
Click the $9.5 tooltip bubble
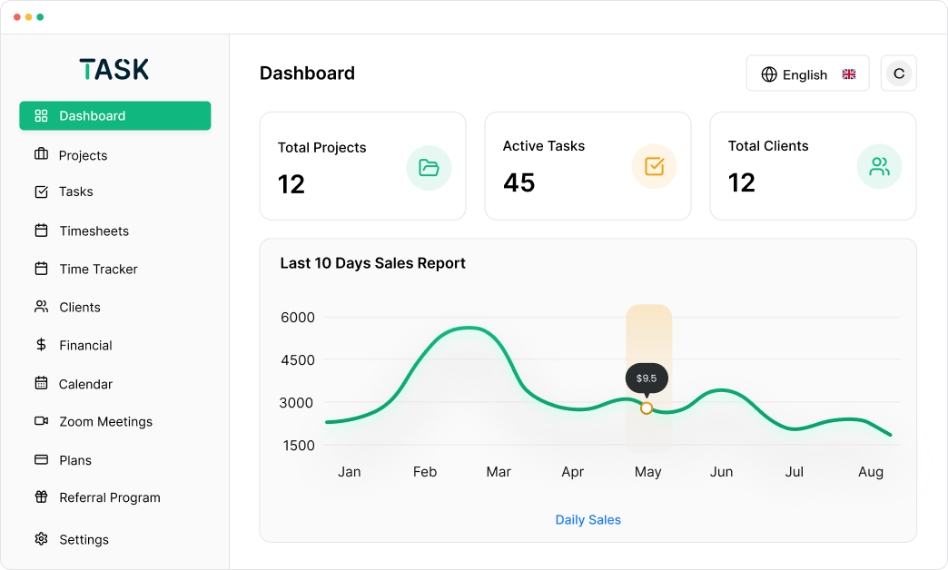coord(647,378)
